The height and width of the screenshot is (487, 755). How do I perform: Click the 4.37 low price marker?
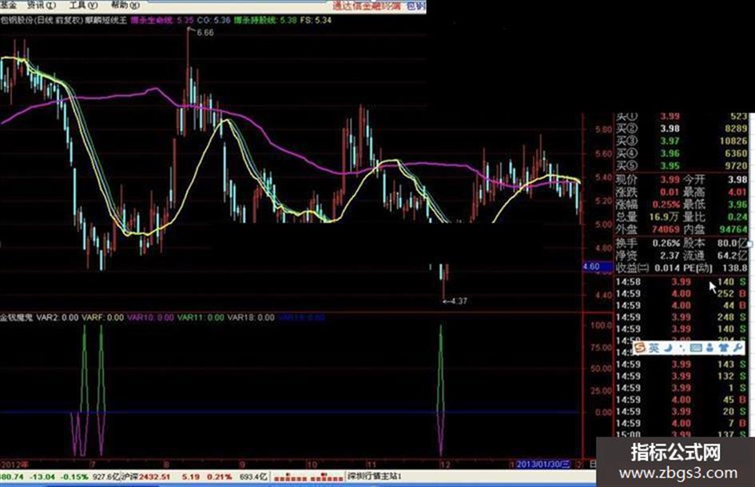[459, 301]
